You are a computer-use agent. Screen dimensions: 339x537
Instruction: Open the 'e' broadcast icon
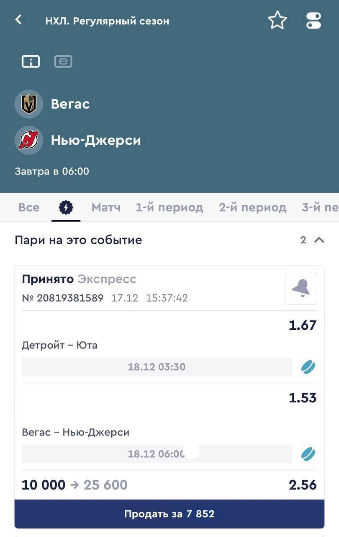click(x=63, y=62)
